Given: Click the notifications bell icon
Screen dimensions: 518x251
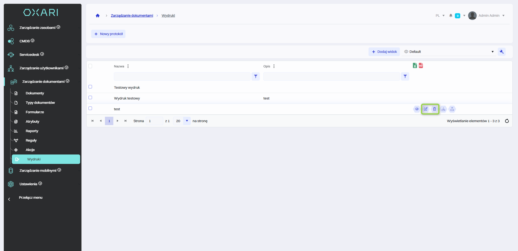Looking at the screenshot, I should pyautogui.click(x=451, y=16).
